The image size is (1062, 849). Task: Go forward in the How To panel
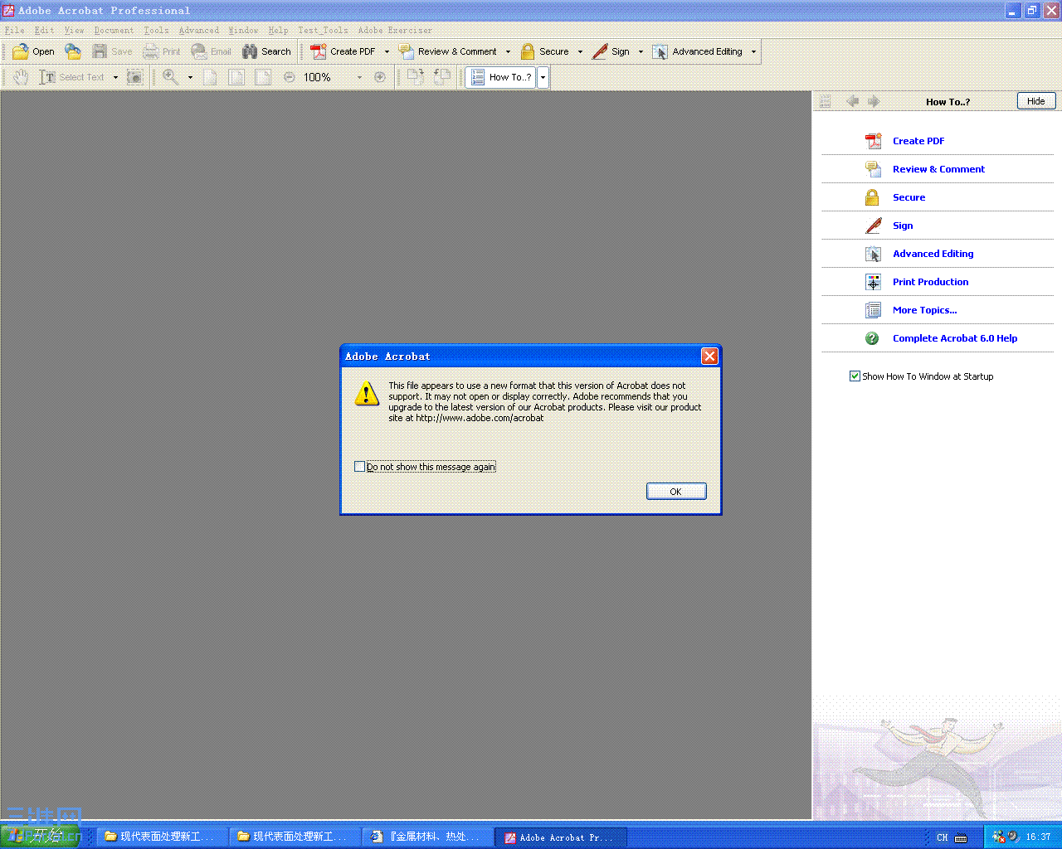click(874, 101)
